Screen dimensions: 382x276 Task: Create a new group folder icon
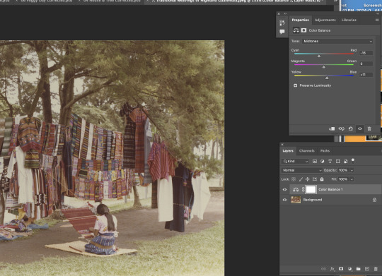[x=358, y=269]
